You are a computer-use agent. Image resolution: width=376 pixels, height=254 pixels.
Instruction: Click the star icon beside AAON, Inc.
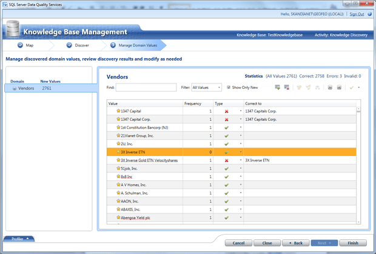118,201
